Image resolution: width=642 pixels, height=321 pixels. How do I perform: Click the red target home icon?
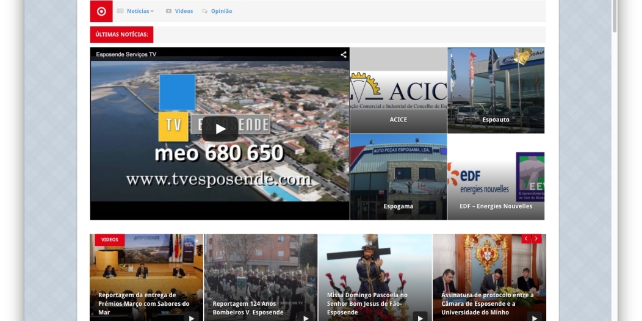(x=101, y=11)
